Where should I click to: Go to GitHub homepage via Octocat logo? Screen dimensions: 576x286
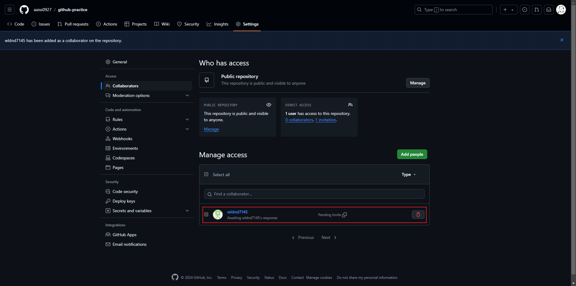24,10
